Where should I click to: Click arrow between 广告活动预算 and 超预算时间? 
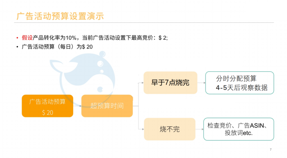click(77, 106)
